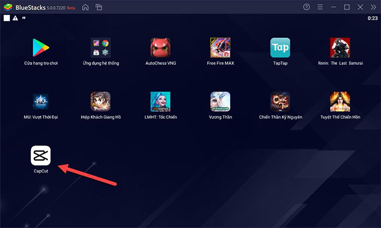
Task: Open the Google Play Store app
Action: [41, 47]
